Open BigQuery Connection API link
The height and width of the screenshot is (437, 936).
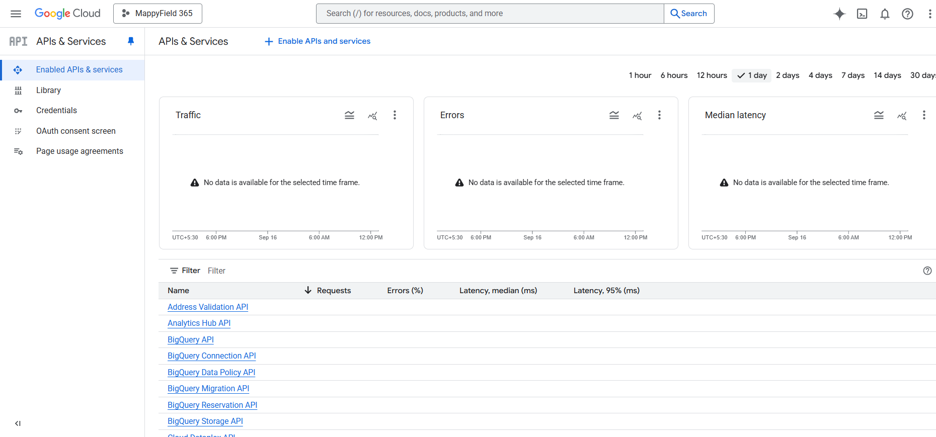pos(212,356)
